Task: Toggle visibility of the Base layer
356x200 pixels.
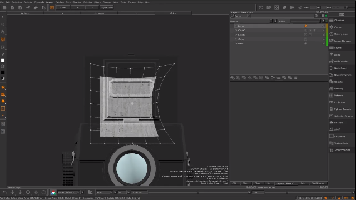Action: (x=236, y=43)
